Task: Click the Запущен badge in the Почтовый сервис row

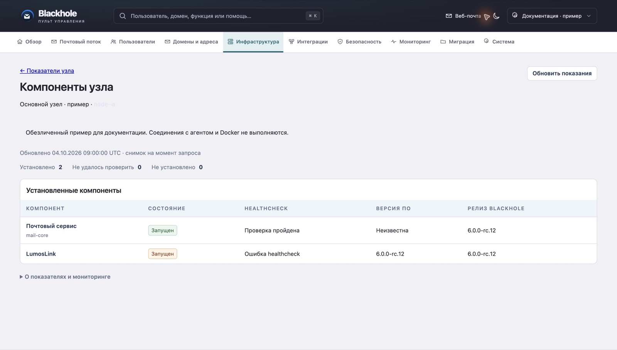Action: 162,230
